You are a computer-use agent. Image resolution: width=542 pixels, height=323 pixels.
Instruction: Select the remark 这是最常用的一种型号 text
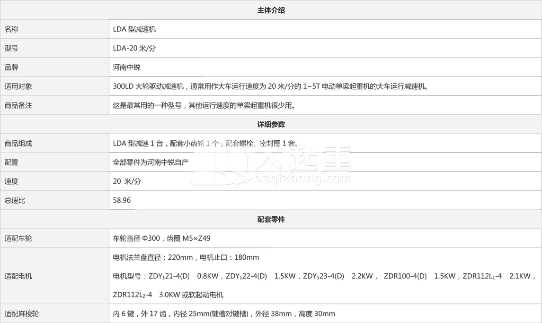[204, 105]
